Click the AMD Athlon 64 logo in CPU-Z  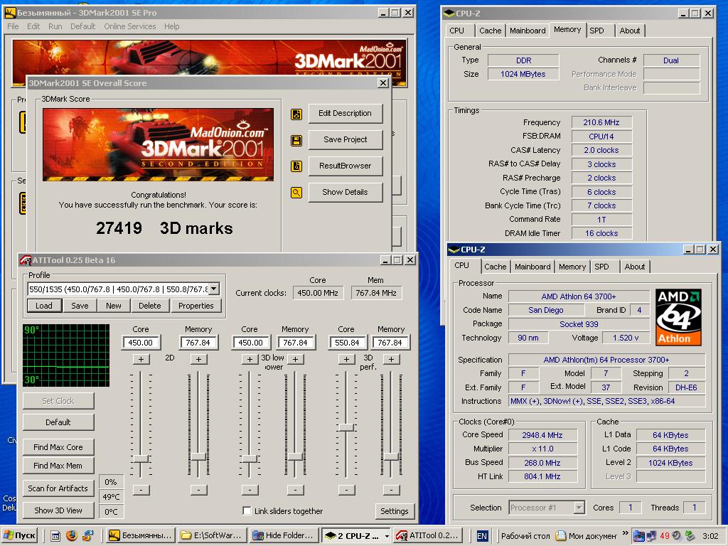678,317
